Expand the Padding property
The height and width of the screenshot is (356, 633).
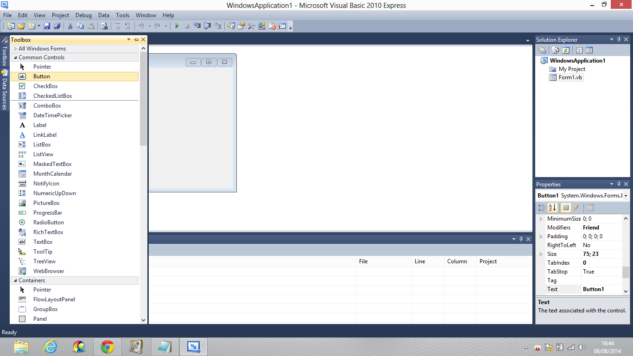pos(541,236)
